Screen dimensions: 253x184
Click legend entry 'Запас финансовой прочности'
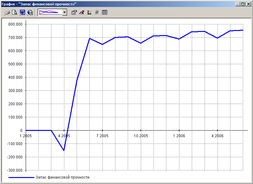click(62, 177)
